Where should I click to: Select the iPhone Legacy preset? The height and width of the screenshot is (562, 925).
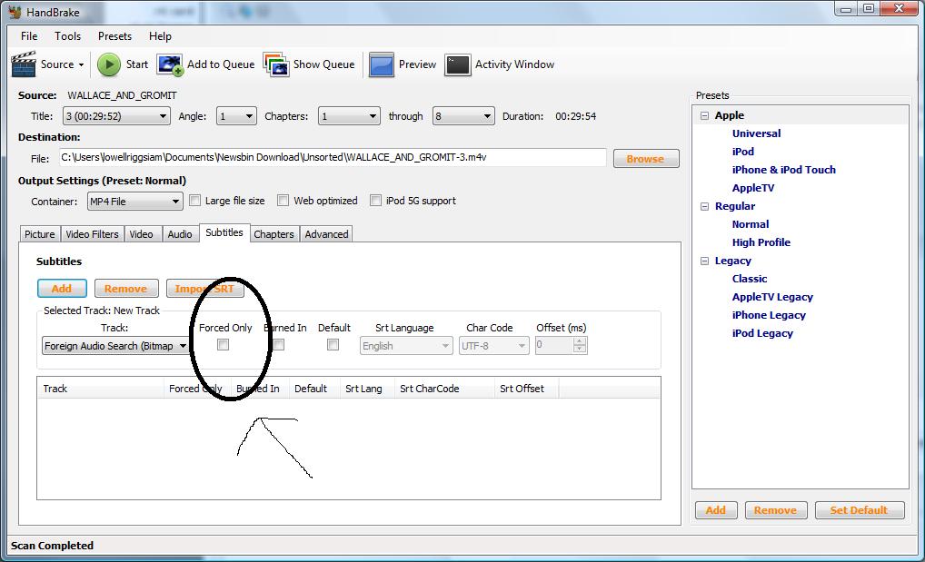[769, 315]
